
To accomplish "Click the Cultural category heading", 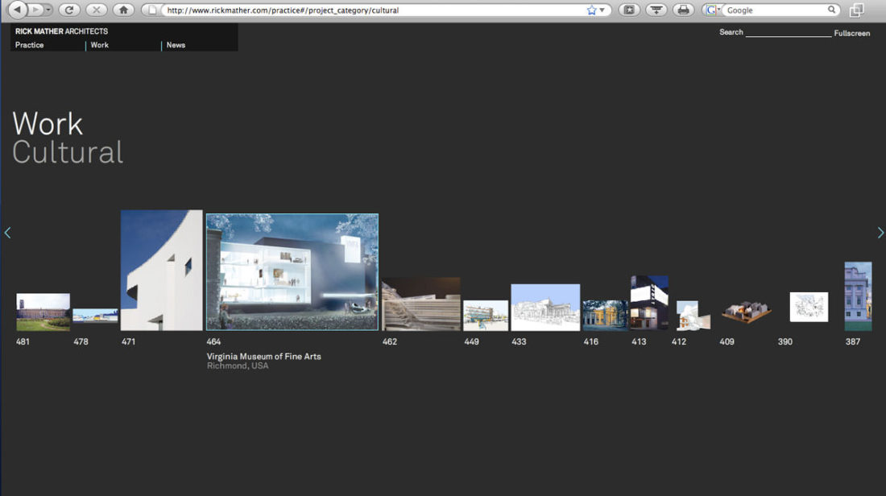I will [x=68, y=152].
